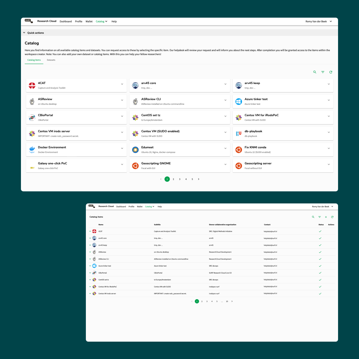
Task: Open Wallet in the card view window
Action: click(89, 22)
